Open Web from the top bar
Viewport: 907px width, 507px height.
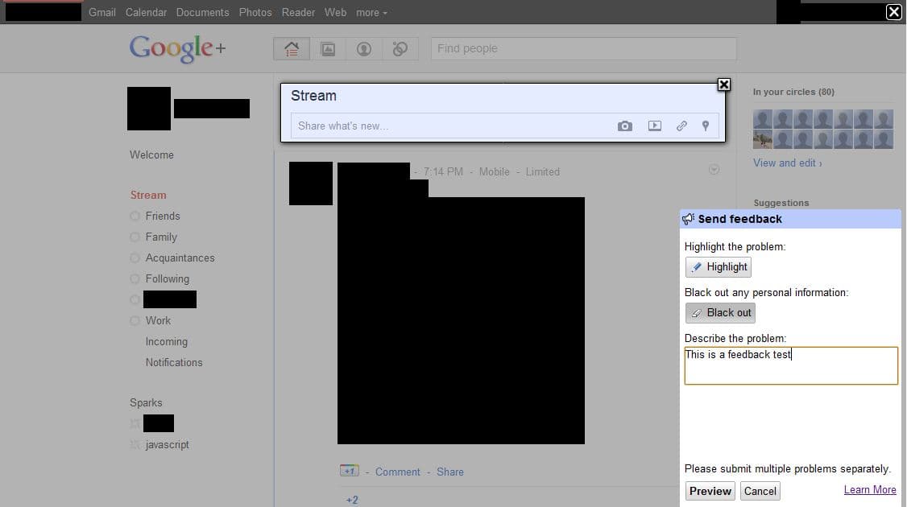(335, 12)
